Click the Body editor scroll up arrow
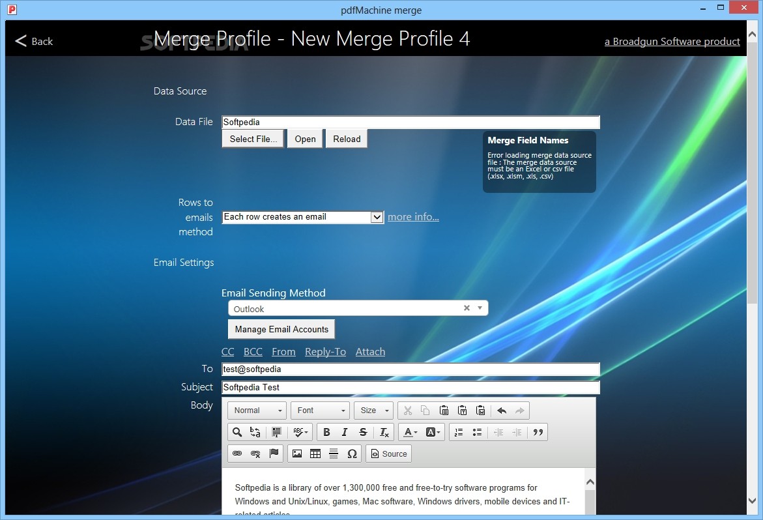Image resolution: width=763 pixels, height=520 pixels. 590,482
